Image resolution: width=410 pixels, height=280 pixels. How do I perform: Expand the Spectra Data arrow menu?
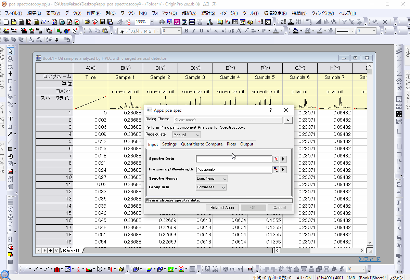click(x=283, y=159)
